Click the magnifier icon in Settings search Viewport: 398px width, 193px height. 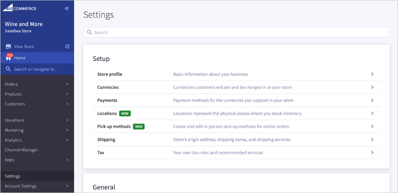[x=89, y=32]
